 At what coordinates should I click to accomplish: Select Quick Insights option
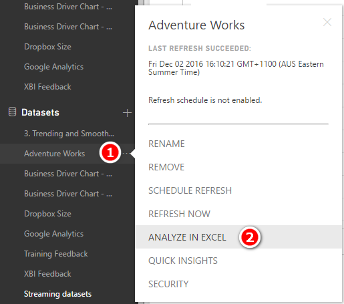pos(183,261)
